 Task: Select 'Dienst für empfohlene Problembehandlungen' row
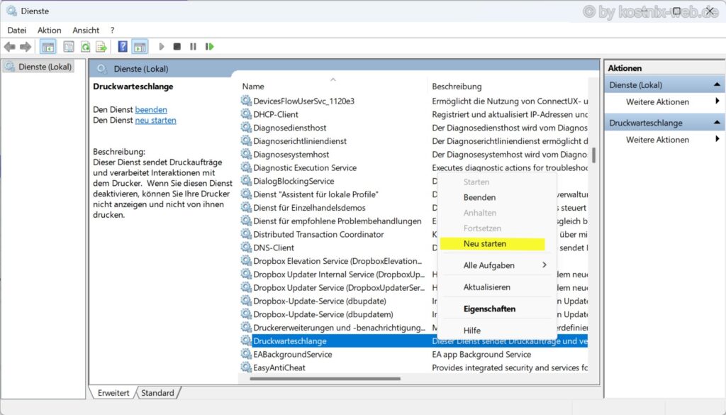click(337, 221)
